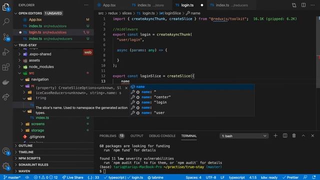The height and width of the screenshot is (180, 320).
Task: Click the feedback icon in status bar
Action: point(305,177)
